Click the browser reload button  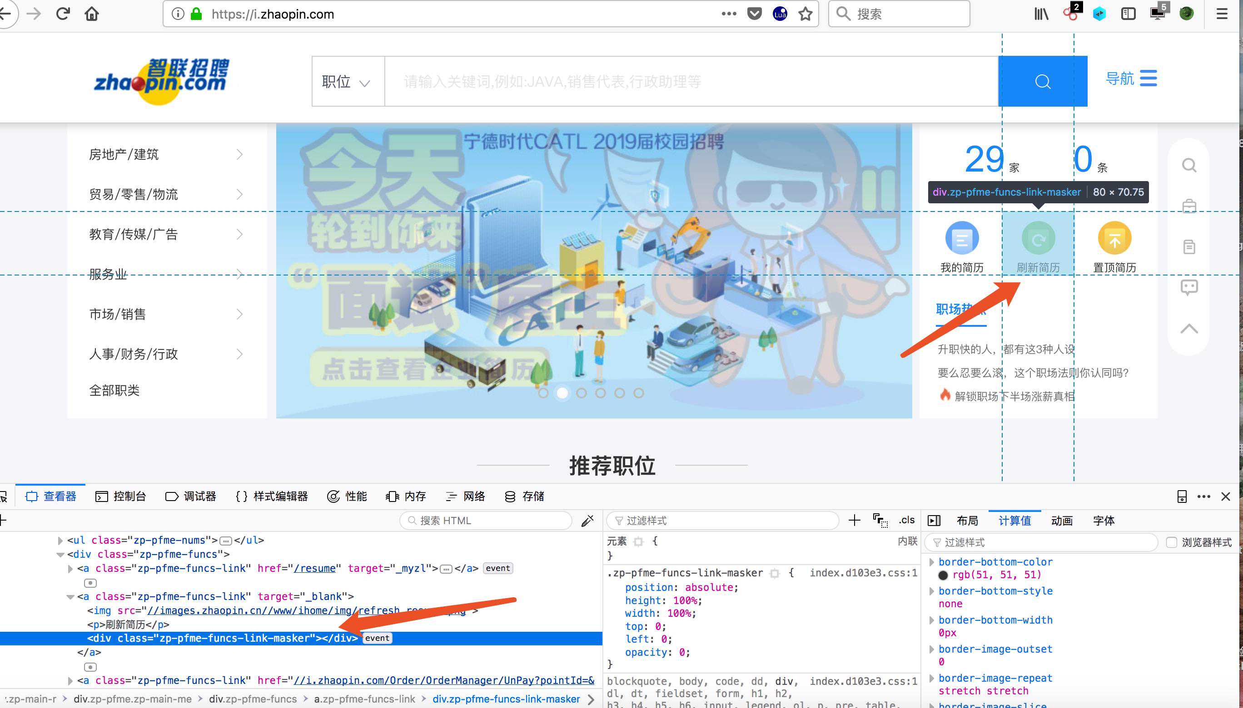point(63,14)
